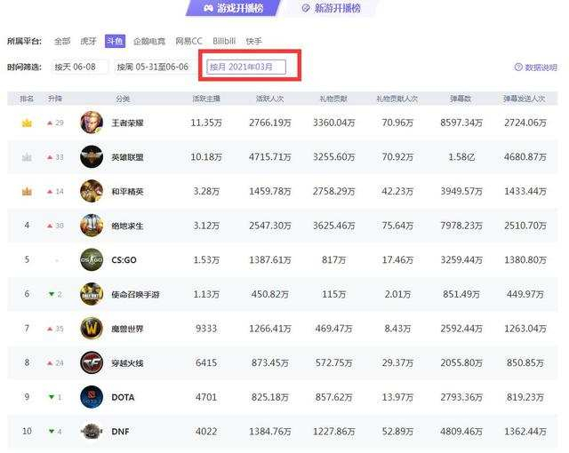Open the 按天 06-08 date picker
The height and width of the screenshot is (453, 569).
pyautogui.click(x=79, y=67)
